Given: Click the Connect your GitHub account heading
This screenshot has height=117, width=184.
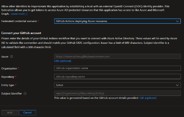Looking at the screenshot, I should click(x=21, y=33).
